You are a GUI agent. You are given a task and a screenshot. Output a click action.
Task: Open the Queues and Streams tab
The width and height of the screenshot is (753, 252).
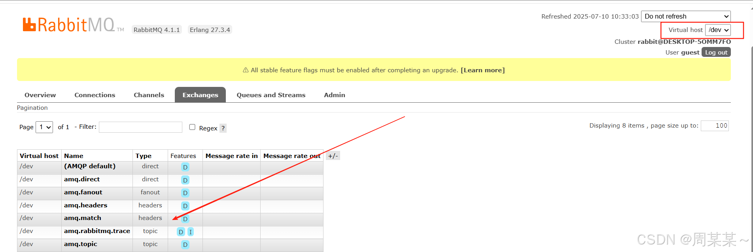pos(271,95)
